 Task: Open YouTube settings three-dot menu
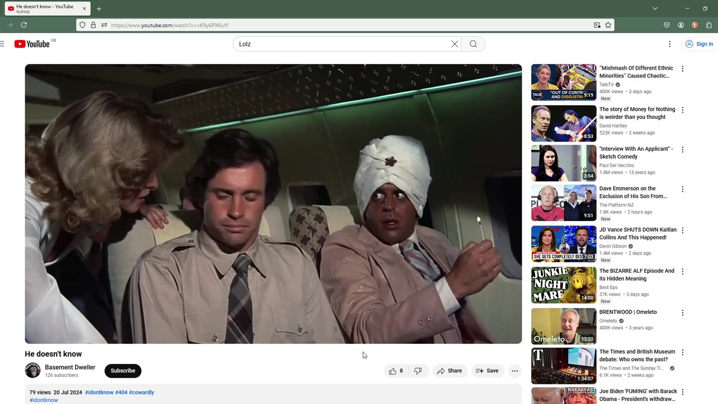coord(669,44)
